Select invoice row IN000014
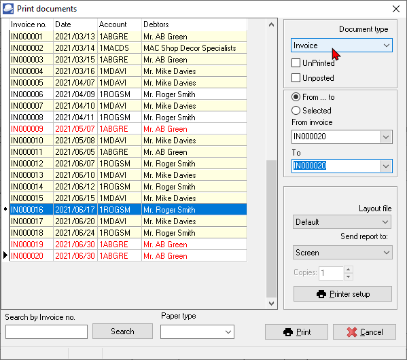 tap(128, 187)
